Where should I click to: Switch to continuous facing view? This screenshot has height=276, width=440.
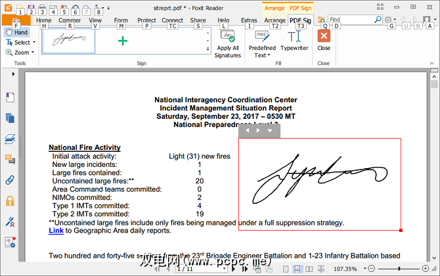(x=321, y=269)
